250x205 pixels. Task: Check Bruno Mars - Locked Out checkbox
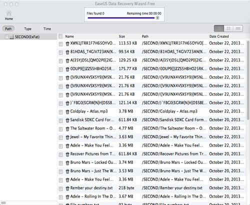[61, 163]
